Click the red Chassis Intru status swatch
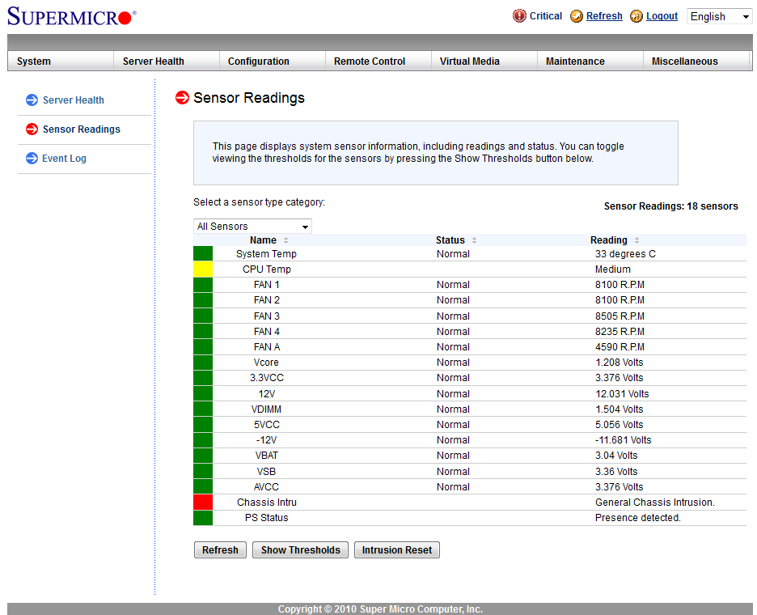757x615 pixels. [x=203, y=502]
